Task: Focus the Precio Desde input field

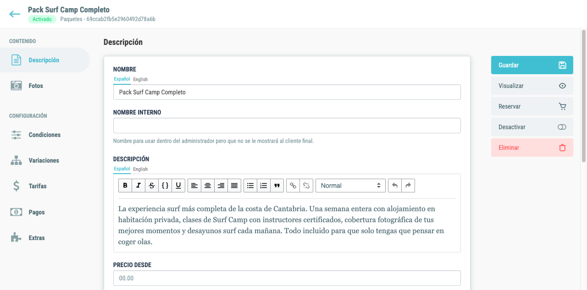Action: 287,278
